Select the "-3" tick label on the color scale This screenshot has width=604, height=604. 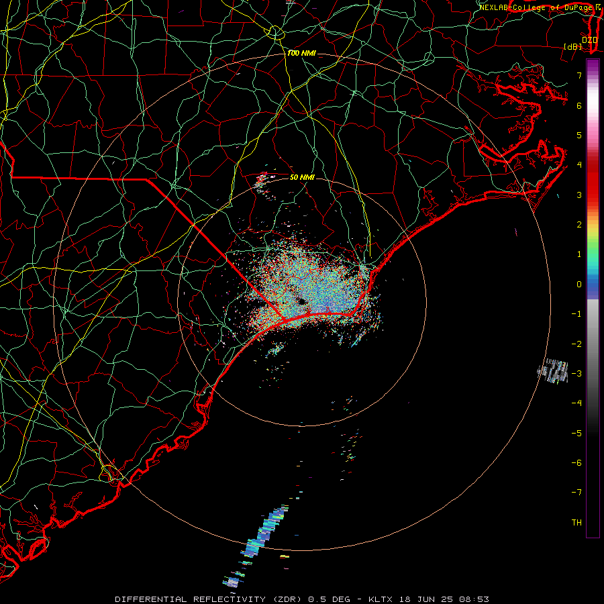point(576,374)
